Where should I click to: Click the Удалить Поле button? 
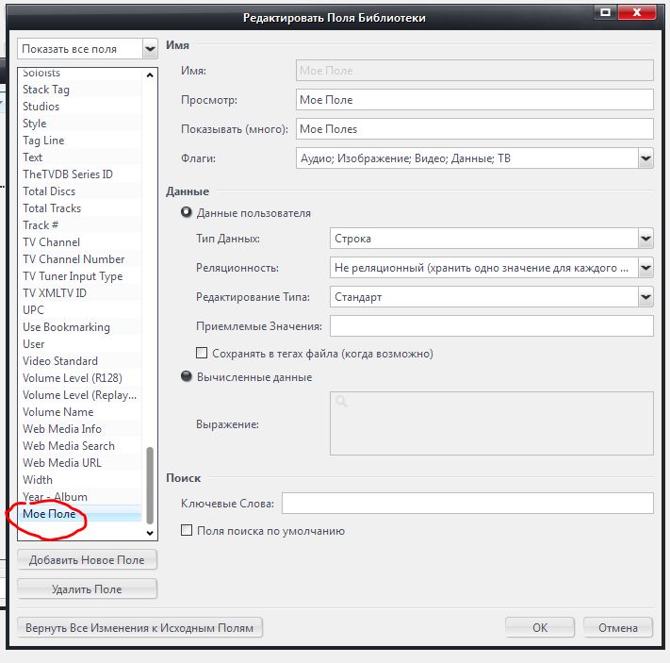(x=87, y=589)
